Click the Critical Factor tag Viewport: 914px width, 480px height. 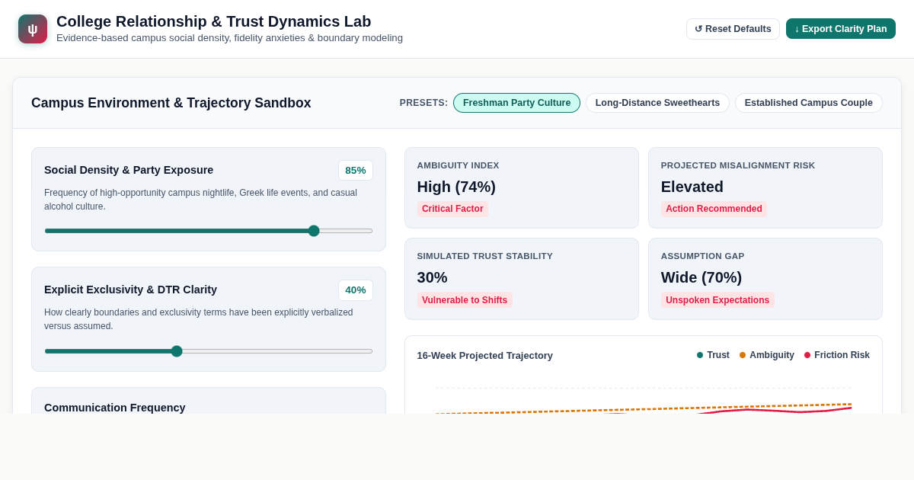pyautogui.click(x=452, y=209)
